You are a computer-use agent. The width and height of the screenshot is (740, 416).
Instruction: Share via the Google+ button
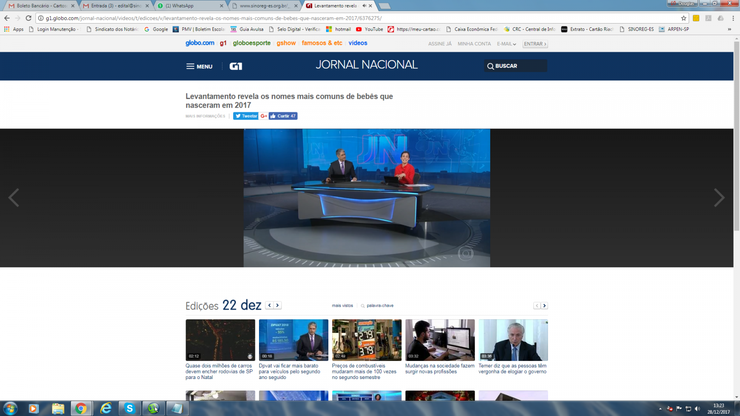264,116
